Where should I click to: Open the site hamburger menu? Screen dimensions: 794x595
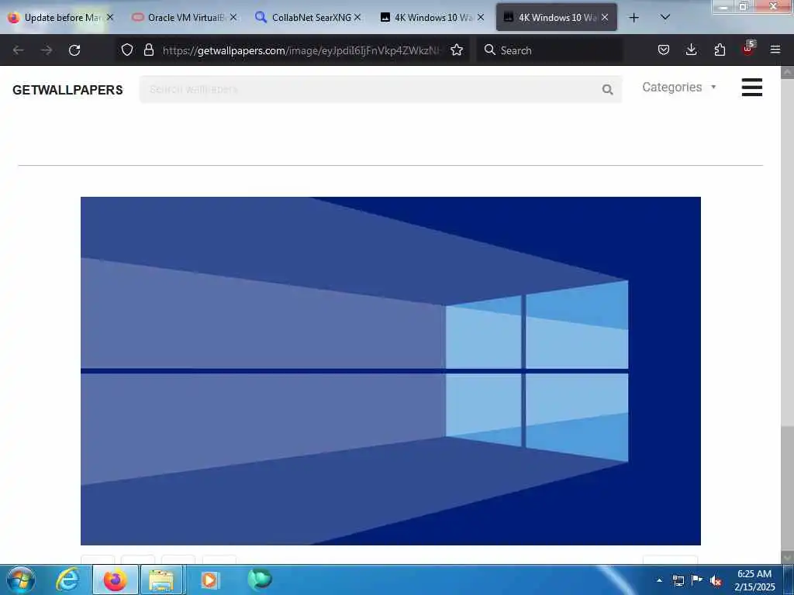pos(752,87)
